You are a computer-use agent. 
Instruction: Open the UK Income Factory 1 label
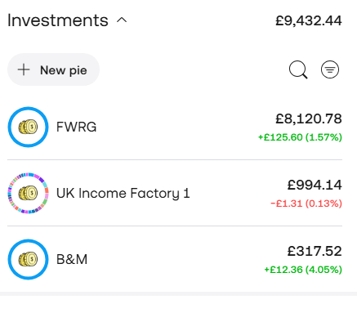coord(123,193)
